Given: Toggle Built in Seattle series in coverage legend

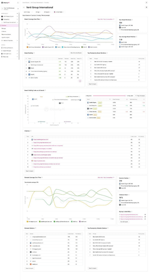Looking at the screenshot, I should 88,47.
